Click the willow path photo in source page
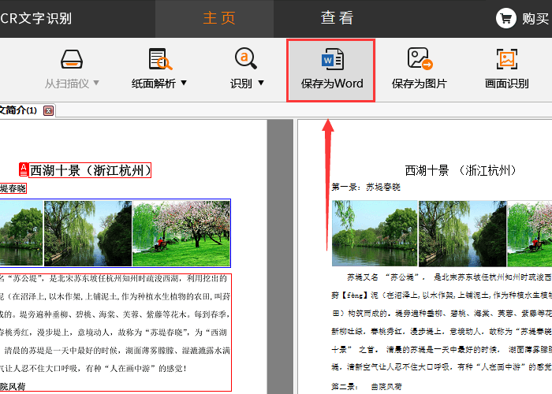Image resolution: width=552 pixels, height=394 pixels. pos(88,233)
